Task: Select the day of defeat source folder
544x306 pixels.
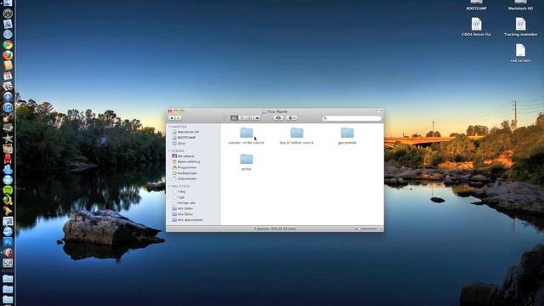Action: tap(297, 136)
